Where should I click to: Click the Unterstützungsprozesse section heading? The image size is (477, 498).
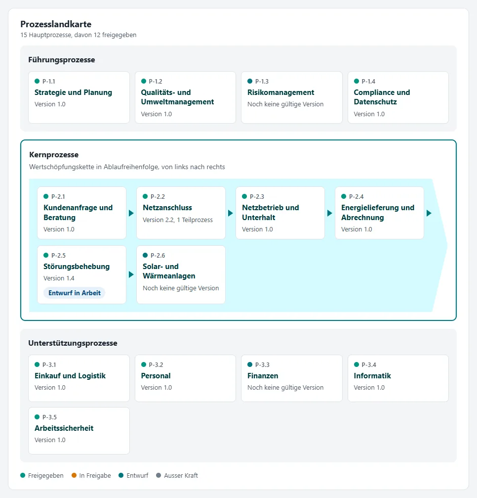[73, 343]
